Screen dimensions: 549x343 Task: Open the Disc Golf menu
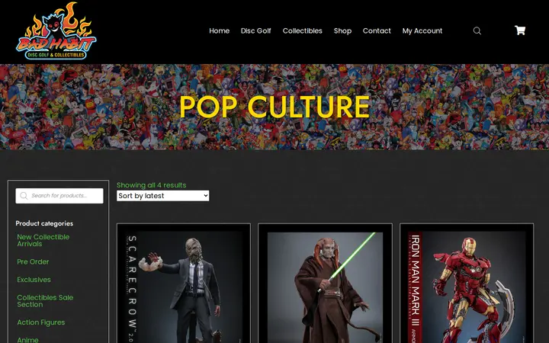pyautogui.click(x=255, y=30)
